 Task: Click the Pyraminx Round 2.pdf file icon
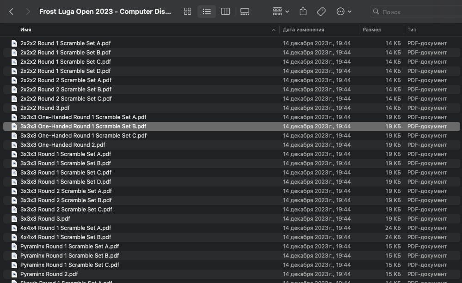pyautogui.click(x=14, y=274)
